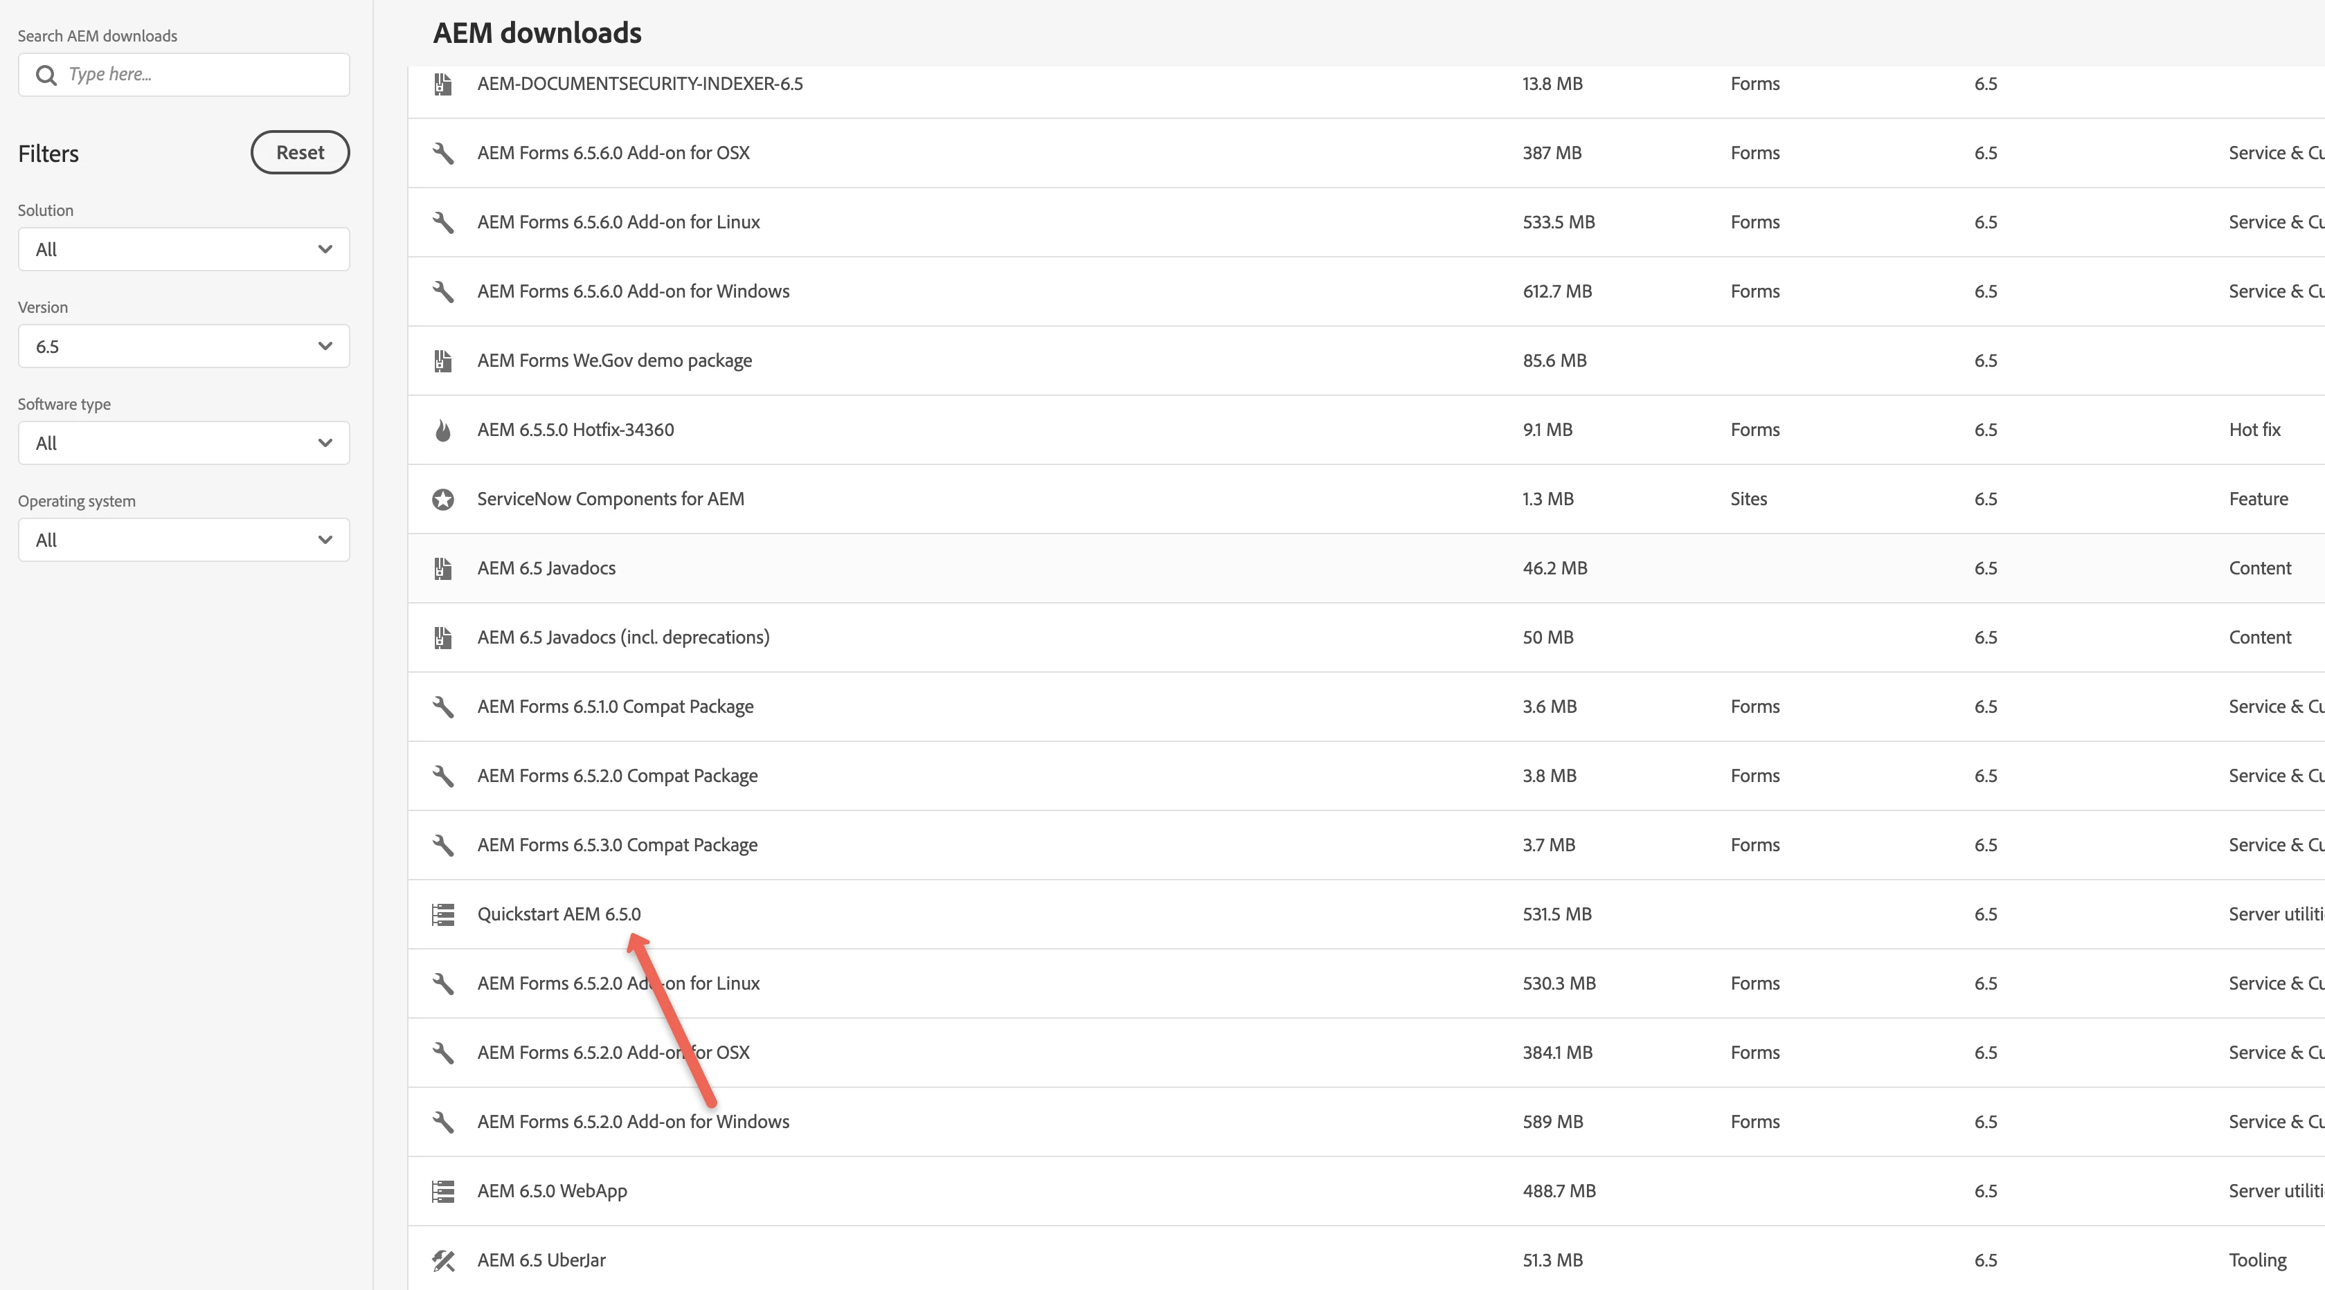Click the star icon for ServiceNow Components
2325x1290 pixels.
[x=442, y=499]
